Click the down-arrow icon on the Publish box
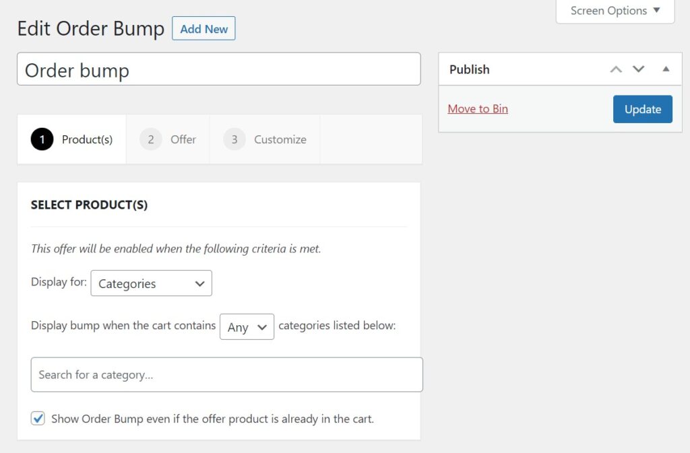The height and width of the screenshot is (453, 690). [638, 69]
